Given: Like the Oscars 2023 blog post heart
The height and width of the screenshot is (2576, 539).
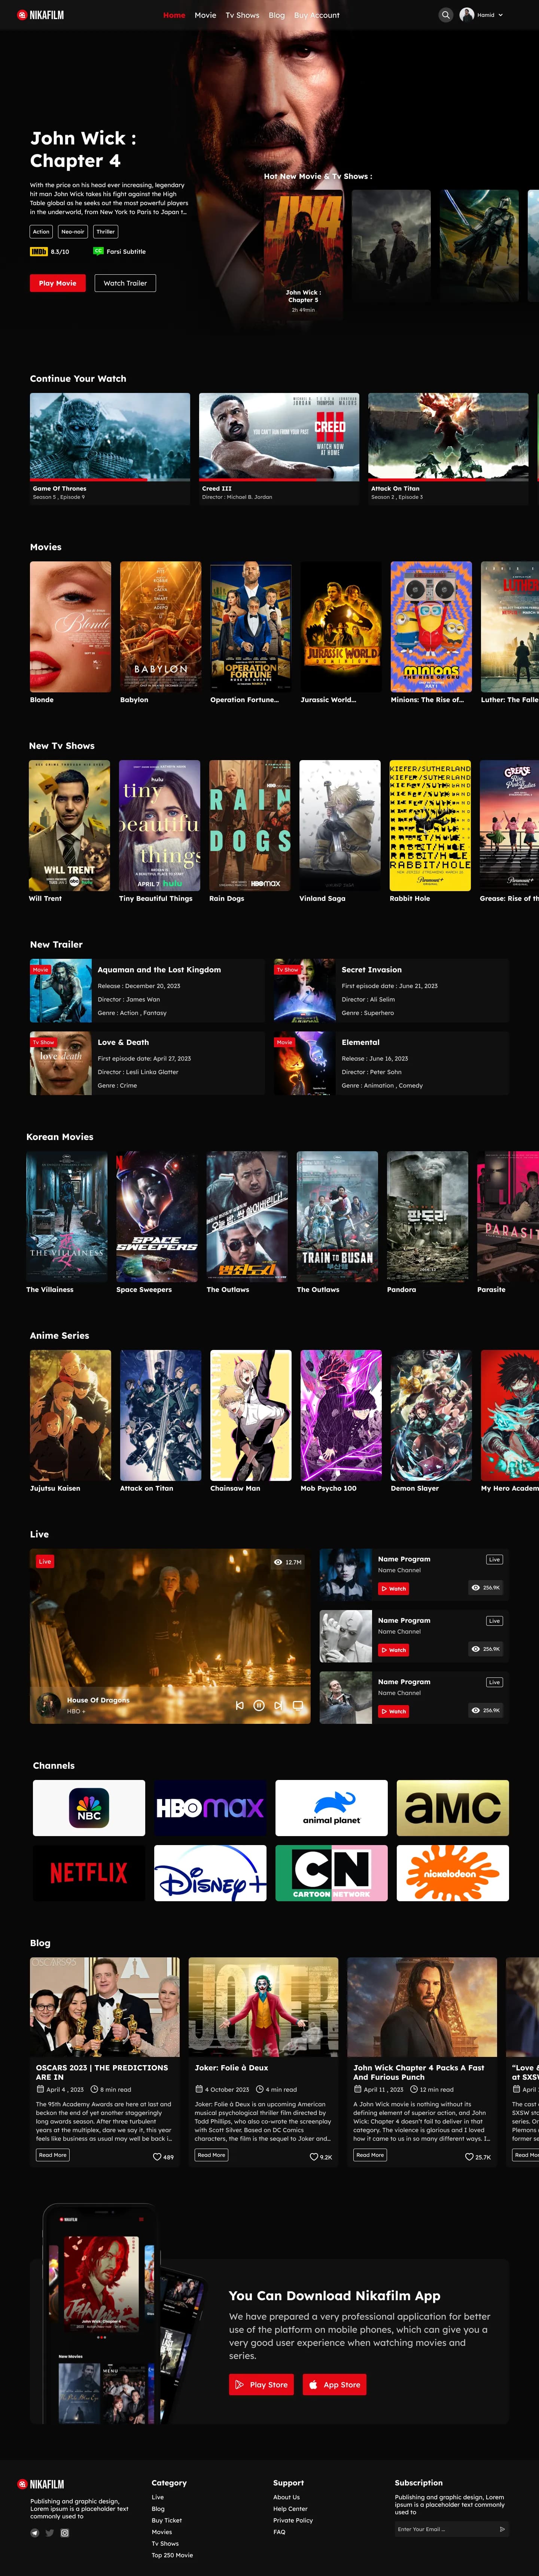Looking at the screenshot, I should pos(157,2156).
